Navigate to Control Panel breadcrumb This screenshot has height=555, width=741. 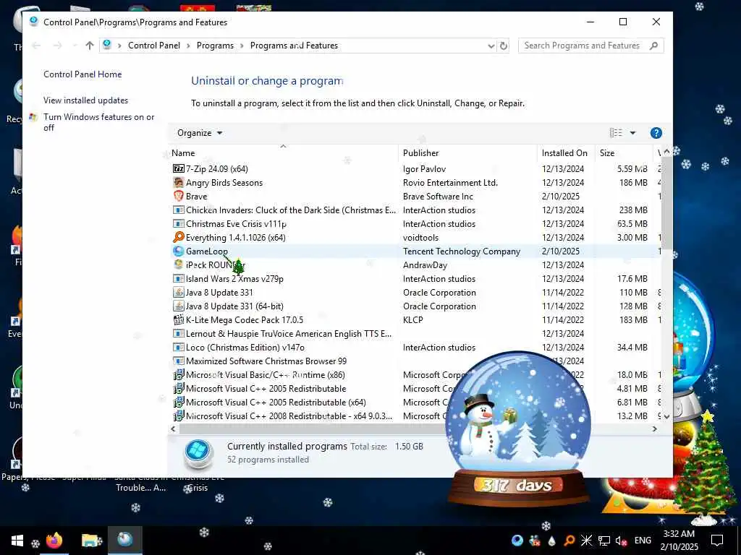(154, 46)
